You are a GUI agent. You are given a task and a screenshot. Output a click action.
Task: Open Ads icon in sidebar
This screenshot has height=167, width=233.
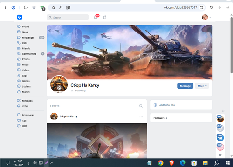(x=19, y=120)
